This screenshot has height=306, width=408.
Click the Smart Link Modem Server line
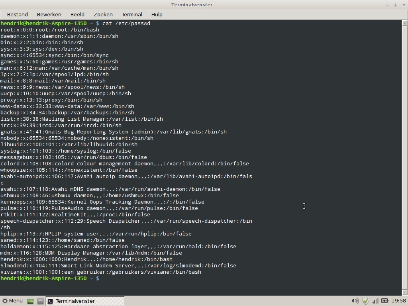coord(118,266)
